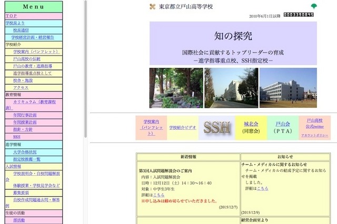Open 指定校推薦一覧 link
337x224 pixels.
click(27, 159)
